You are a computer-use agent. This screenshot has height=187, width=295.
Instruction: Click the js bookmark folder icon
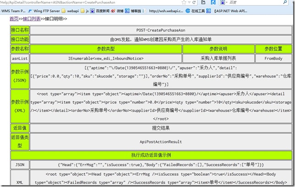(82, 11)
